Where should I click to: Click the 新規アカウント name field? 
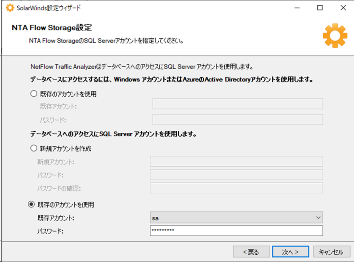point(236,161)
